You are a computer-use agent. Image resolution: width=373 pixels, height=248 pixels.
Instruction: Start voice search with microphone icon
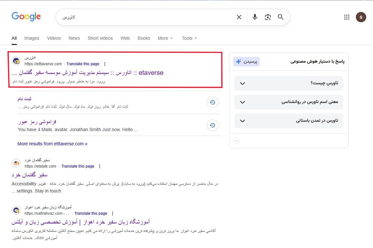point(255,17)
